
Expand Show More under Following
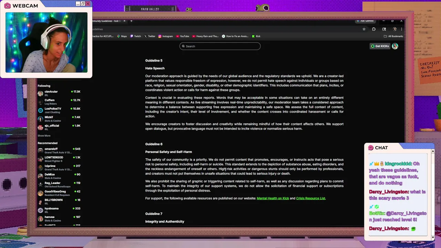coord(44,136)
